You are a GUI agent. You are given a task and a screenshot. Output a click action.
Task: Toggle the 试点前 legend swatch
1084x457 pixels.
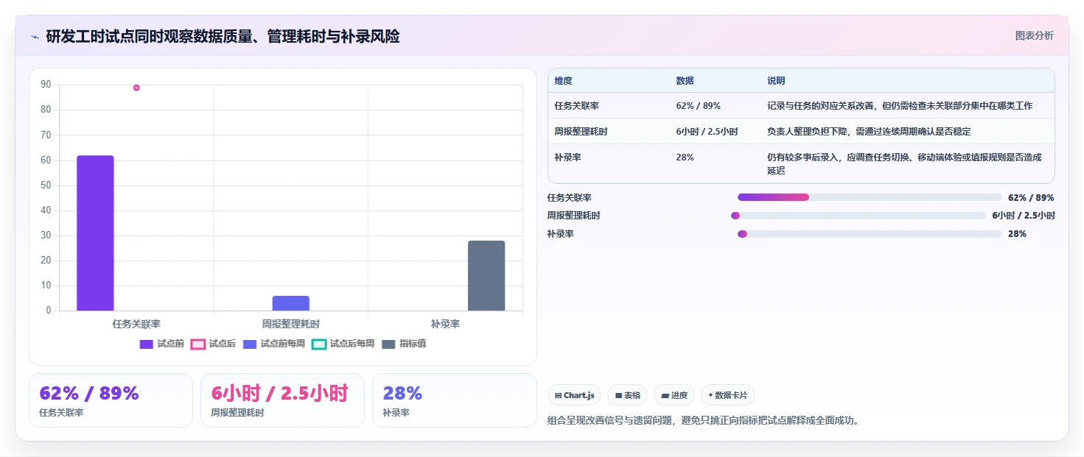(146, 344)
